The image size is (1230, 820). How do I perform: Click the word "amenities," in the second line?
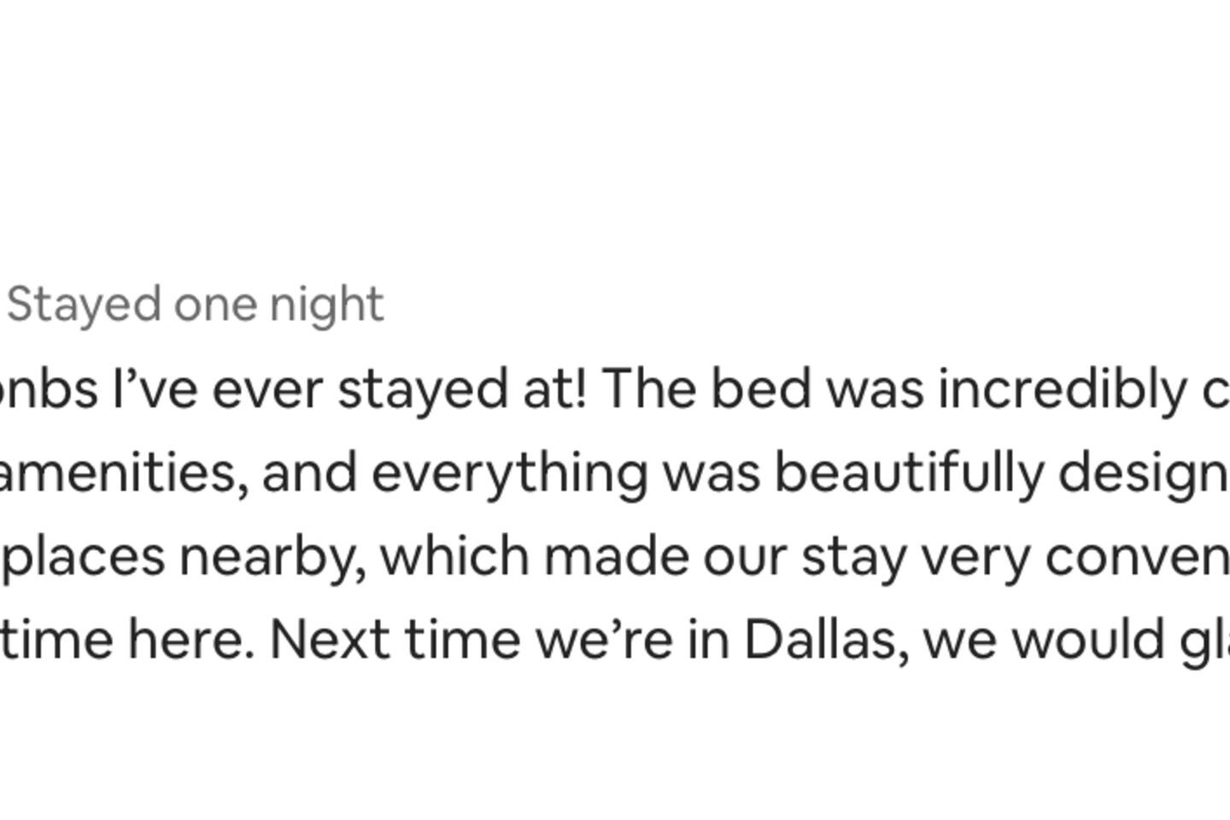click(125, 473)
